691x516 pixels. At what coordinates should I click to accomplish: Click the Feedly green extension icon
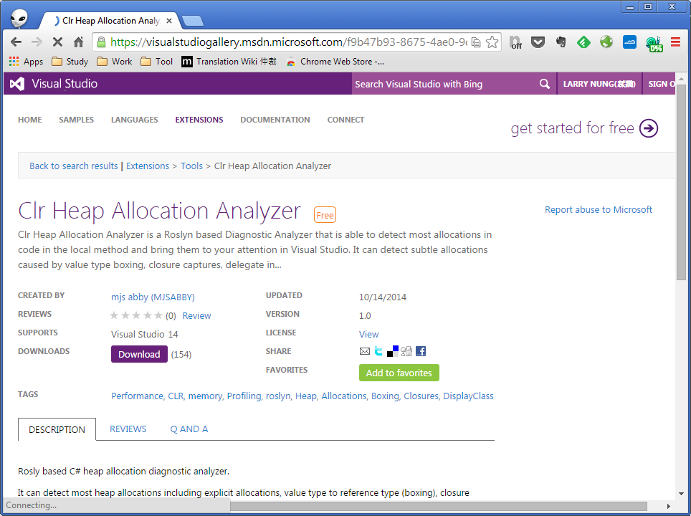[x=583, y=42]
